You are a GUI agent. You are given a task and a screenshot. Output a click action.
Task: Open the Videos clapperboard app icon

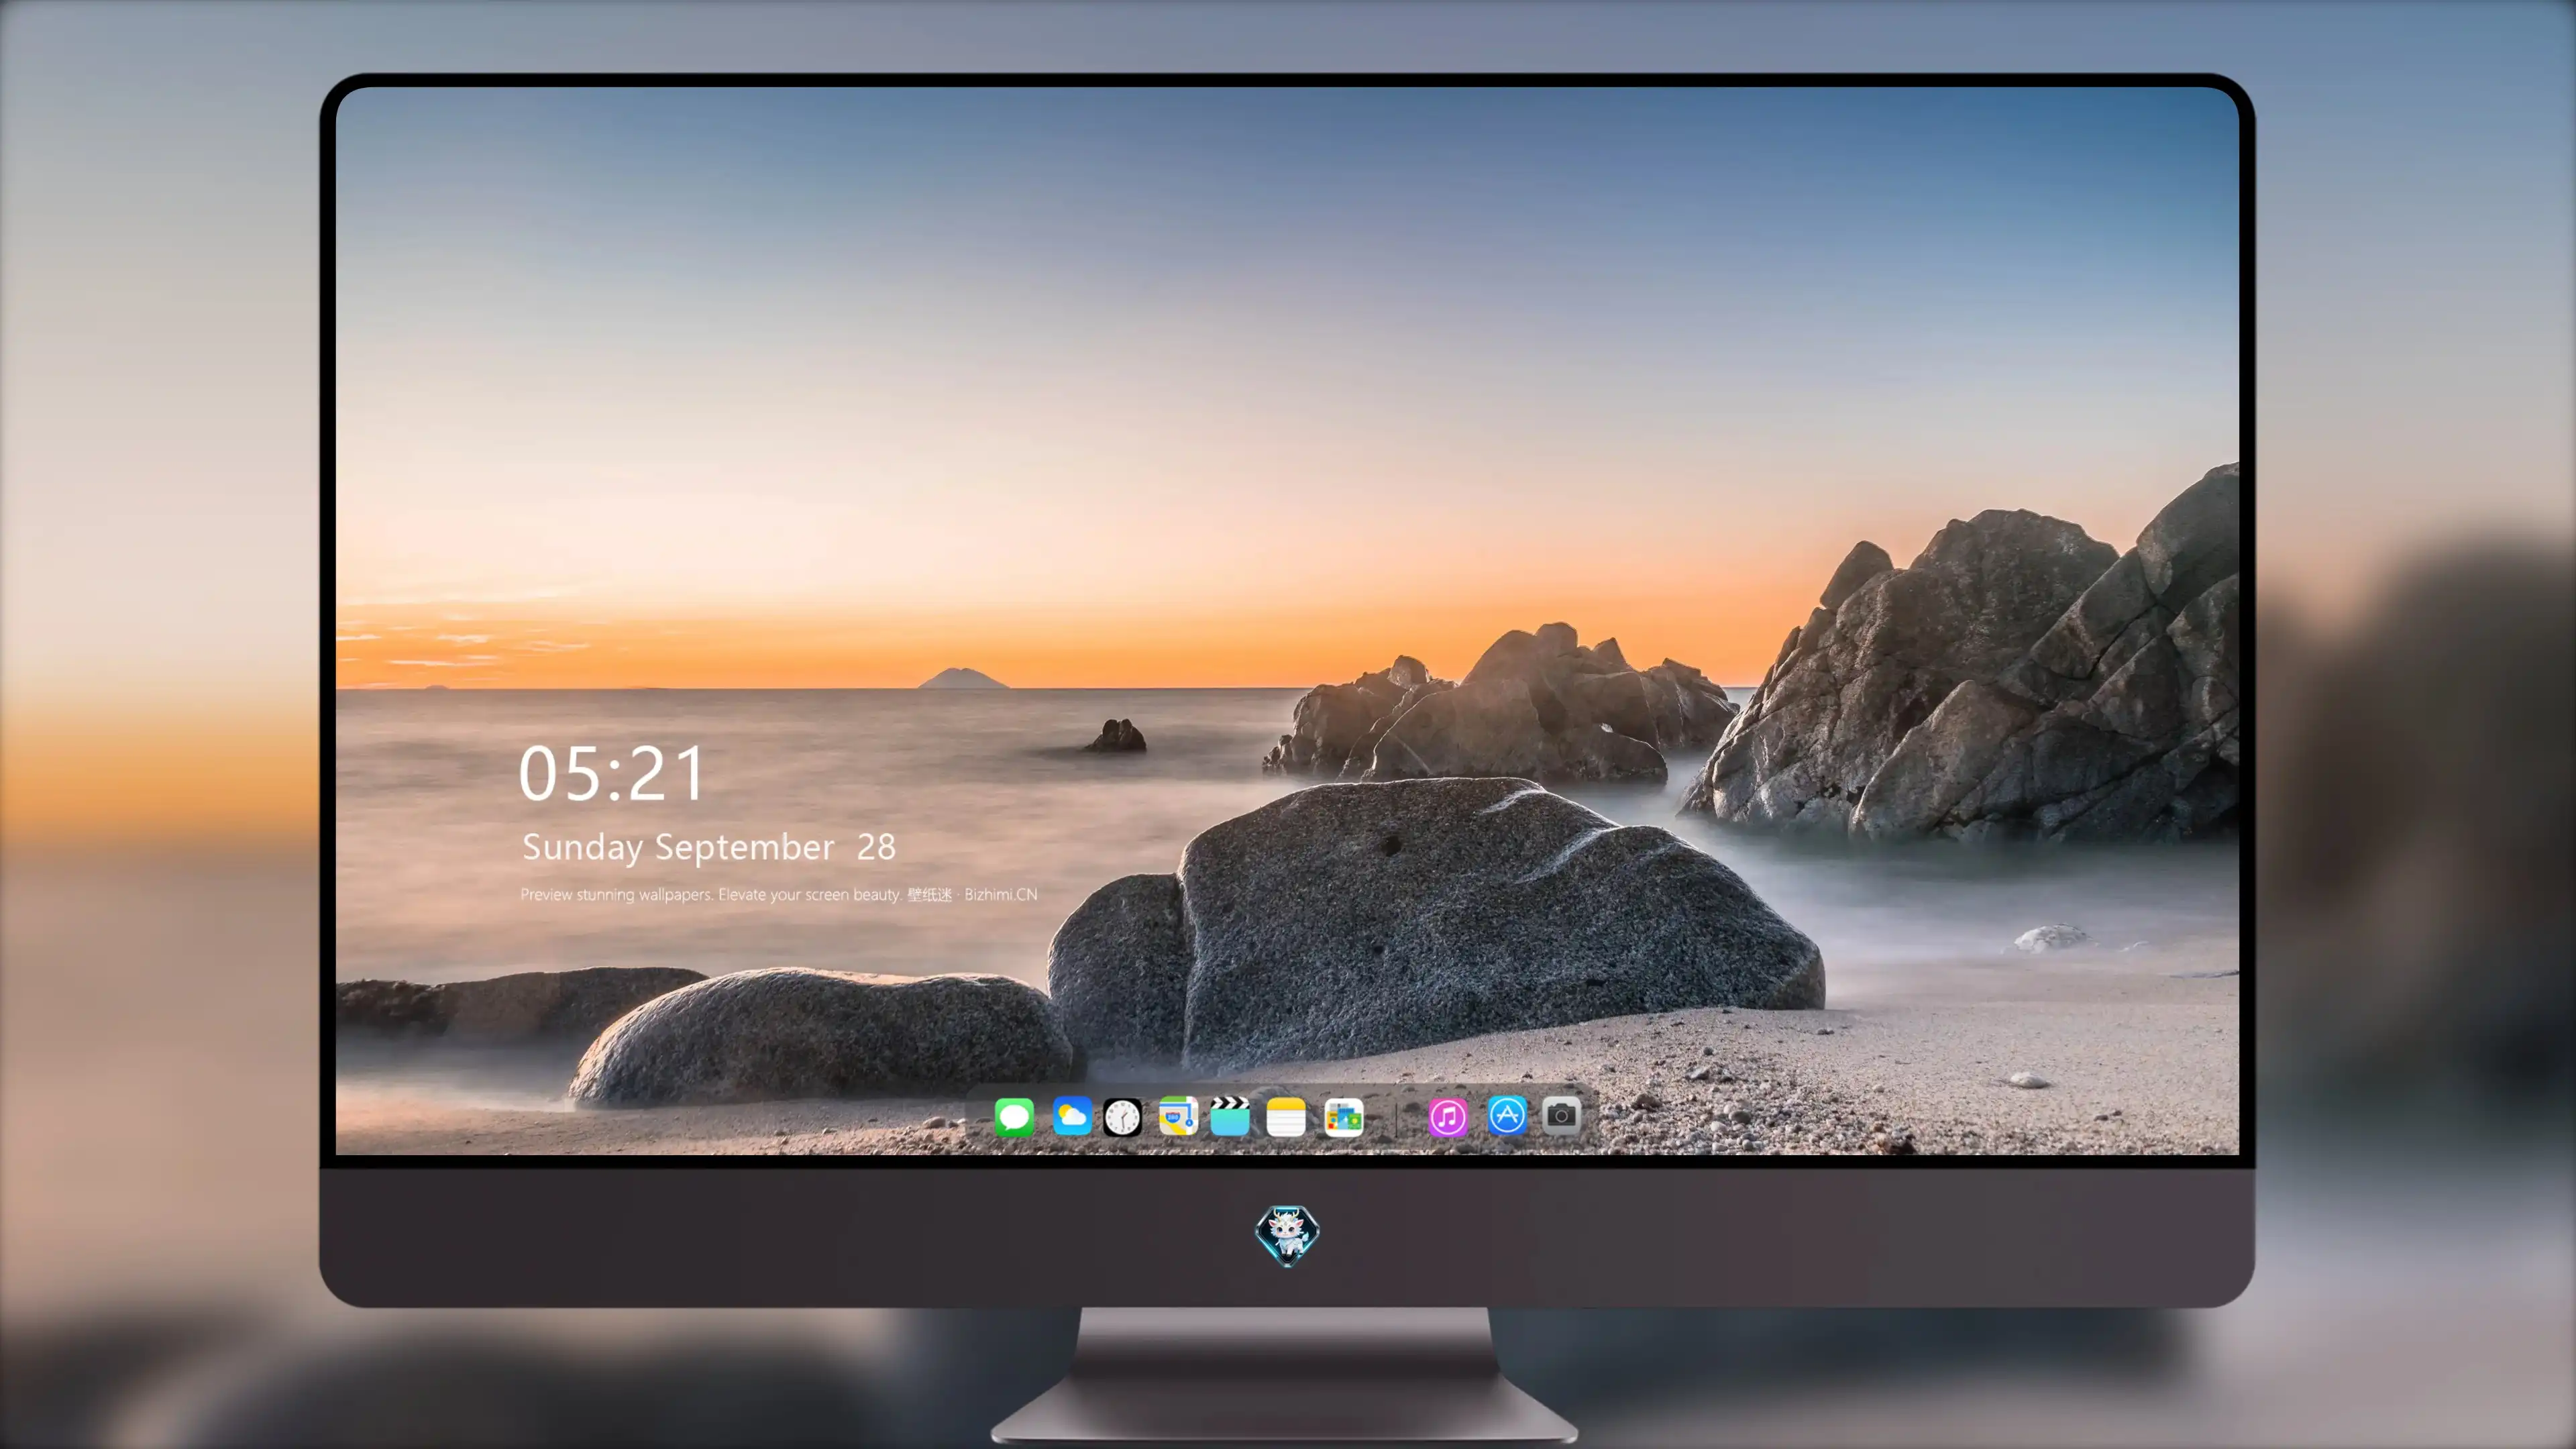click(x=1230, y=1116)
